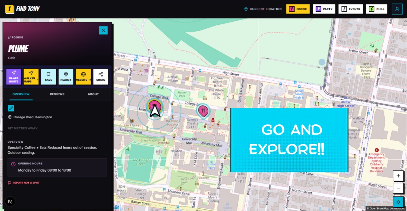Close the Plume details panel
407x211 pixels.
103,30
